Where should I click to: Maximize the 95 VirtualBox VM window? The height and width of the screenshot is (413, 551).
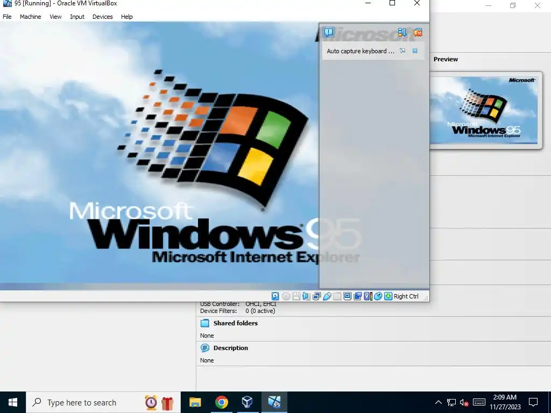392,3
